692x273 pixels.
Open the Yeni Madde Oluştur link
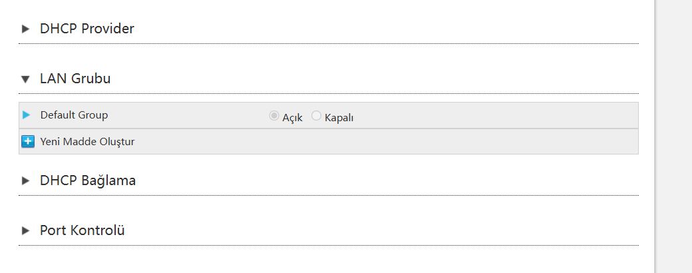[87, 142]
